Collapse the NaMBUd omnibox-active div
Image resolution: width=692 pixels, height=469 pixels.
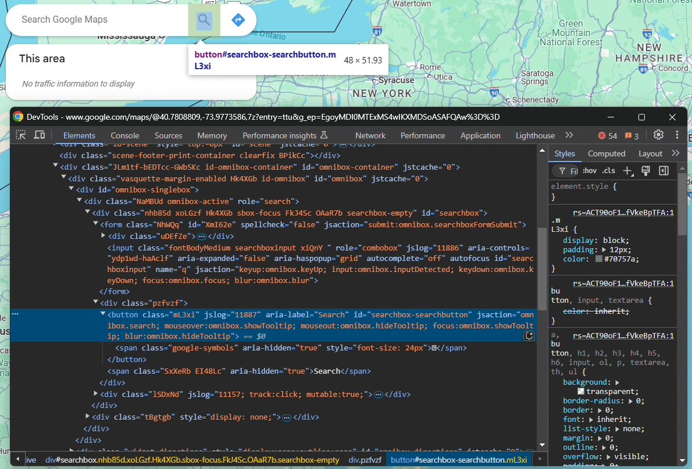80,200
